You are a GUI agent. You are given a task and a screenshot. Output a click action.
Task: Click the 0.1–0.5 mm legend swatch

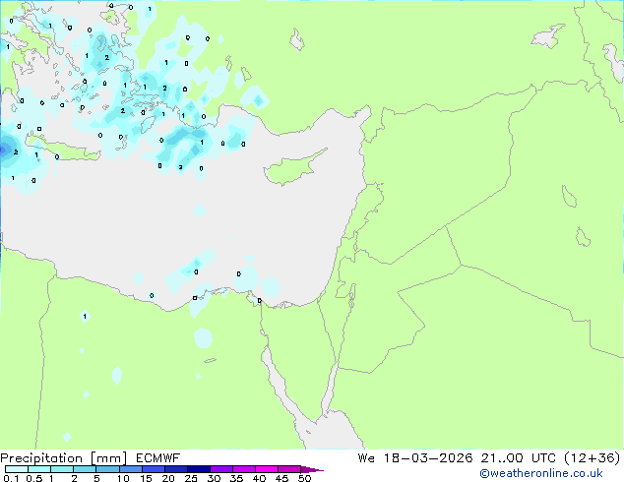click(17, 469)
